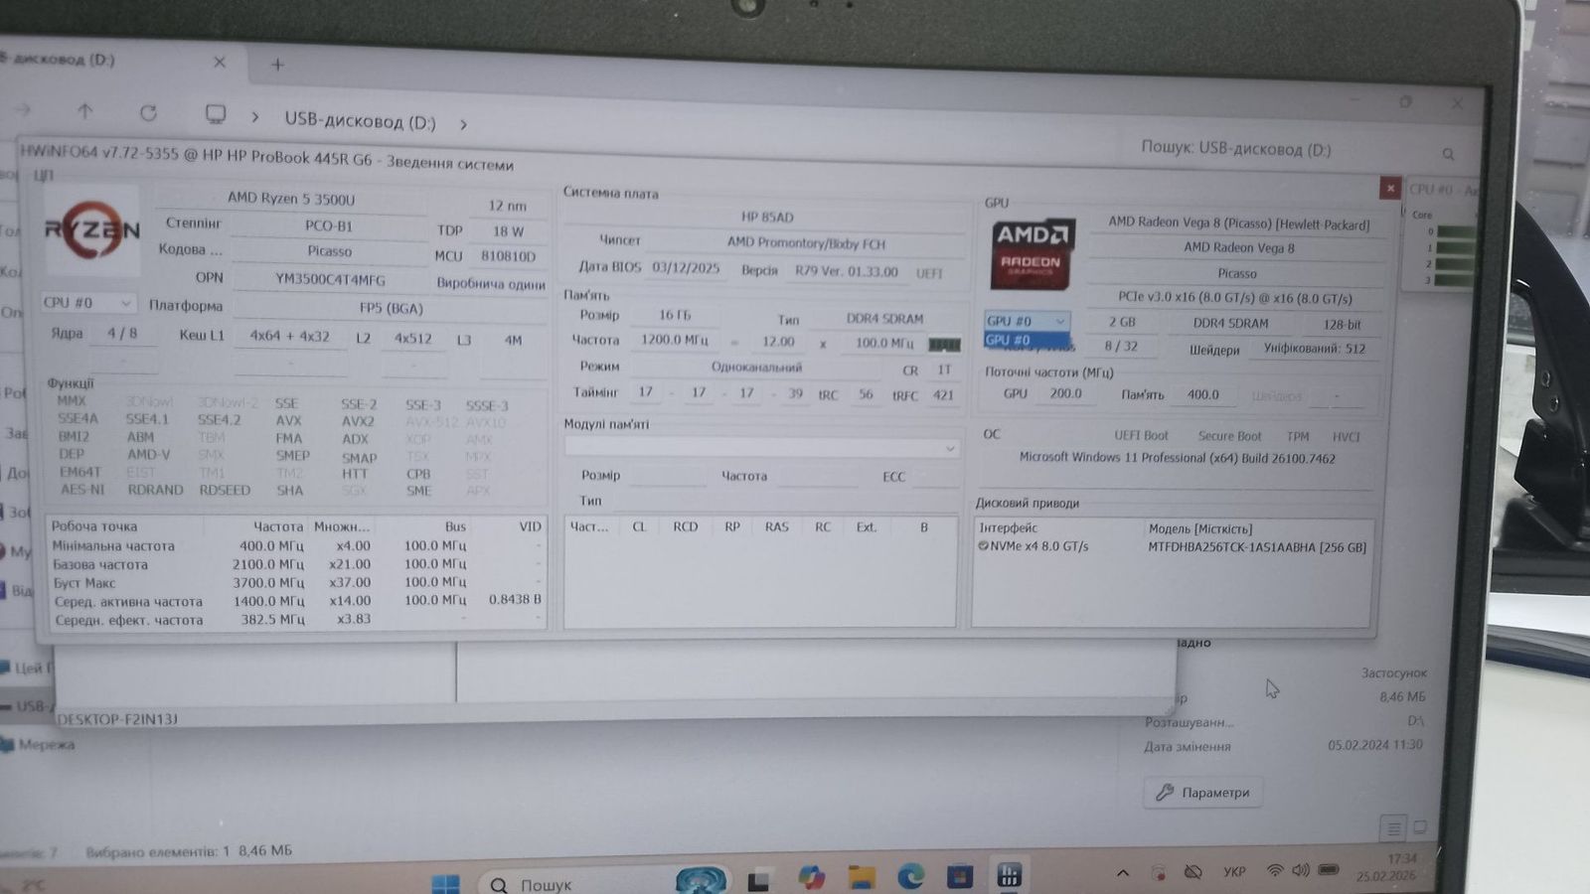
Task: Click the Windows Start button
Action: pyautogui.click(x=445, y=882)
